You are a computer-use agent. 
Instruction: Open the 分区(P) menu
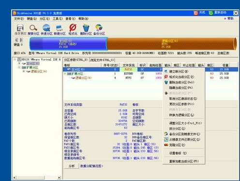pyautogui.click(x=45, y=19)
